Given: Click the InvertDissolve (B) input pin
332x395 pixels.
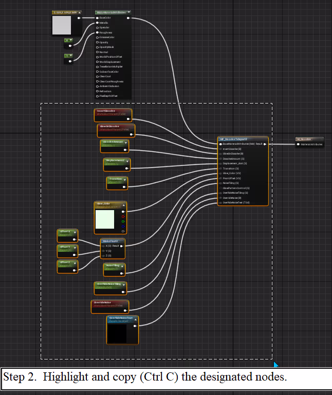Looking at the screenshot, I should [x=220, y=149].
